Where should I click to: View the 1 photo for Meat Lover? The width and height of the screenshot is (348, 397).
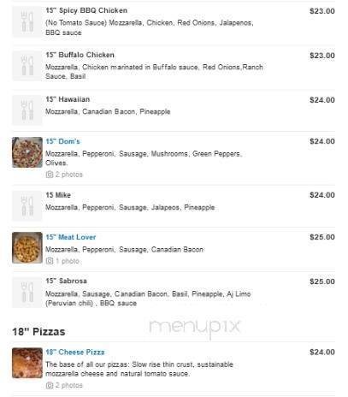[x=68, y=261]
